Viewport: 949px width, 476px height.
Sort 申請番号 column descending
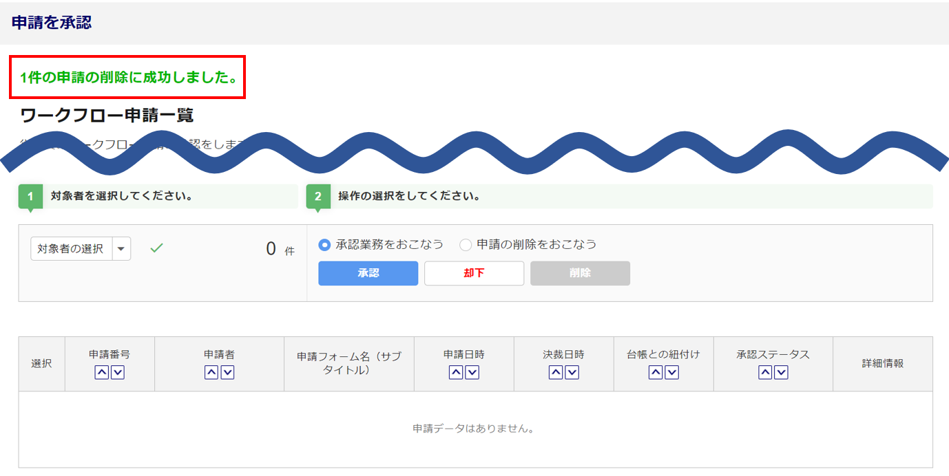118,372
